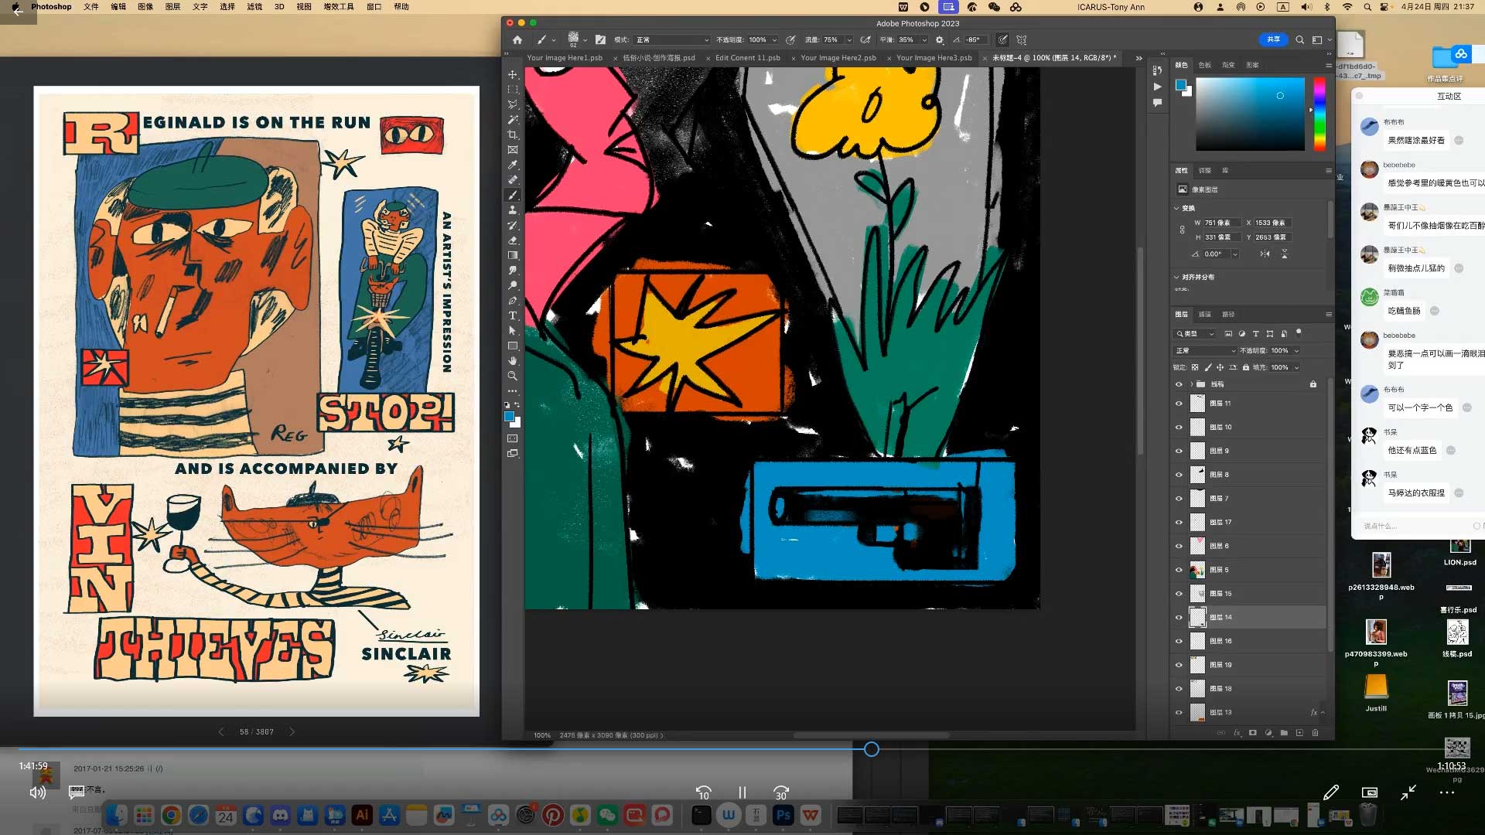Go to next image in viewer

[292, 731]
